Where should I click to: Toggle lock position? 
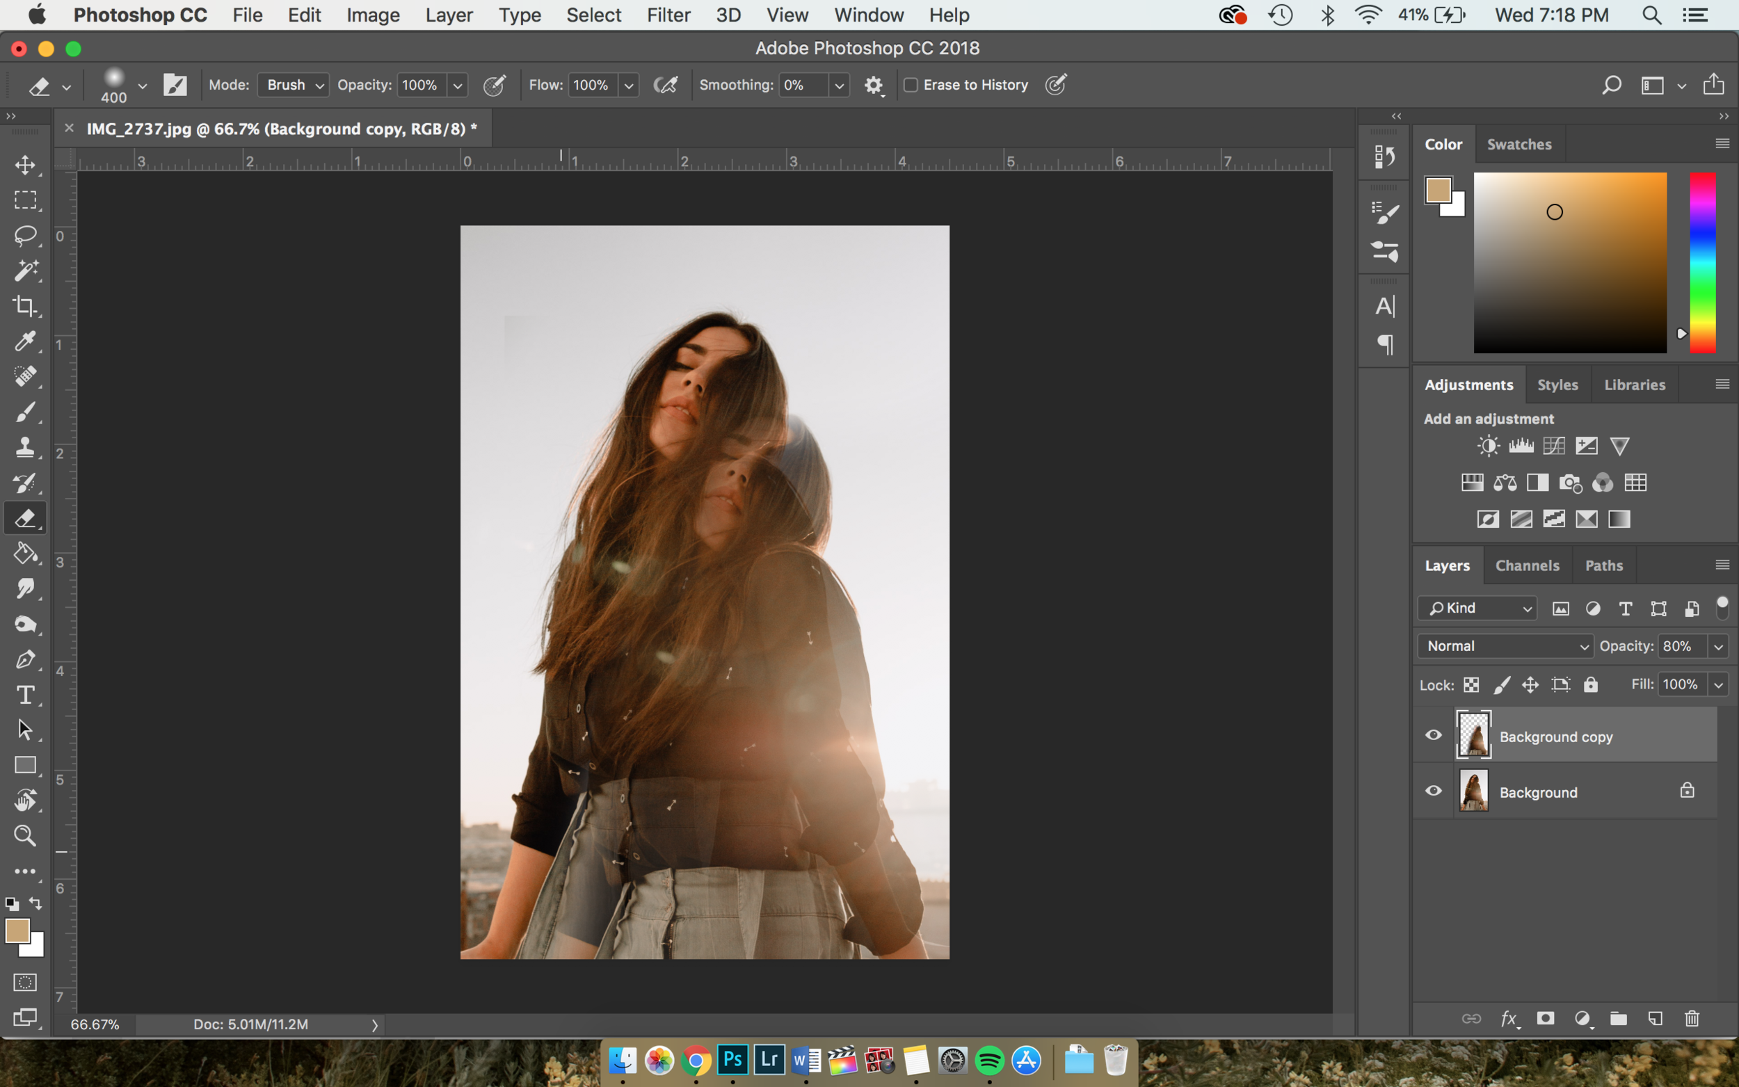[x=1530, y=684]
